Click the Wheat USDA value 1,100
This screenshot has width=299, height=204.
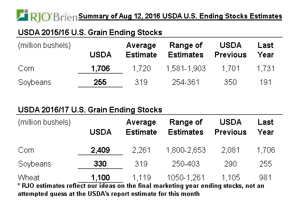(101, 177)
